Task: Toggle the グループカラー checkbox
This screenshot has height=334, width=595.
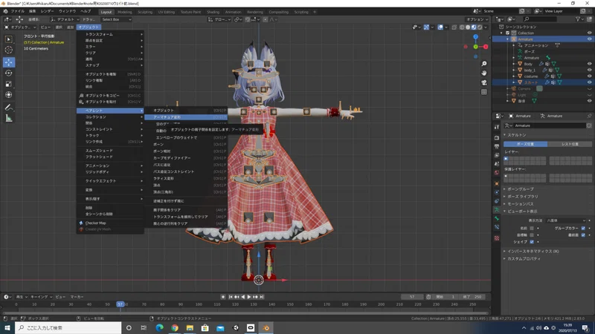Action: [x=583, y=229]
